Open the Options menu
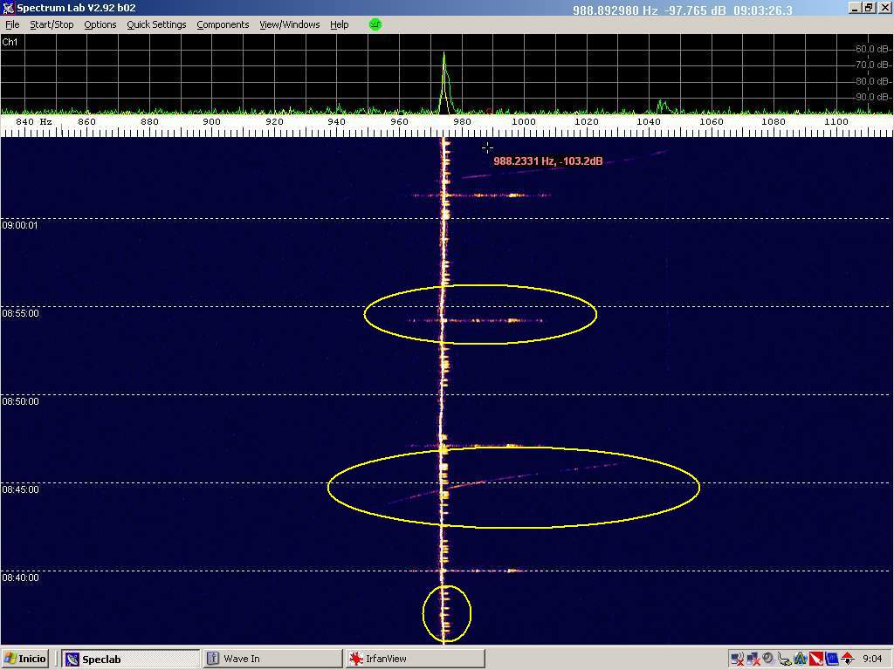The width and height of the screenshot is (894, 670). point(100,24)
